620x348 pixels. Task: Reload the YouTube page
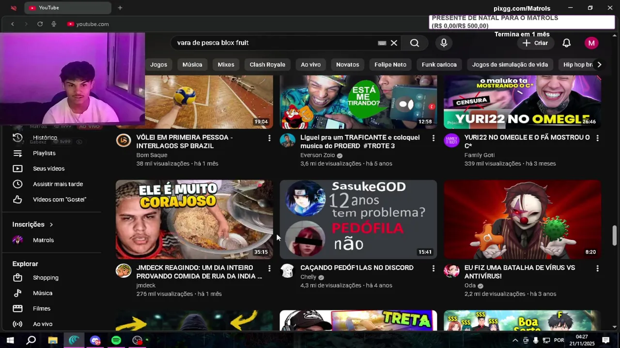[40, 24]
